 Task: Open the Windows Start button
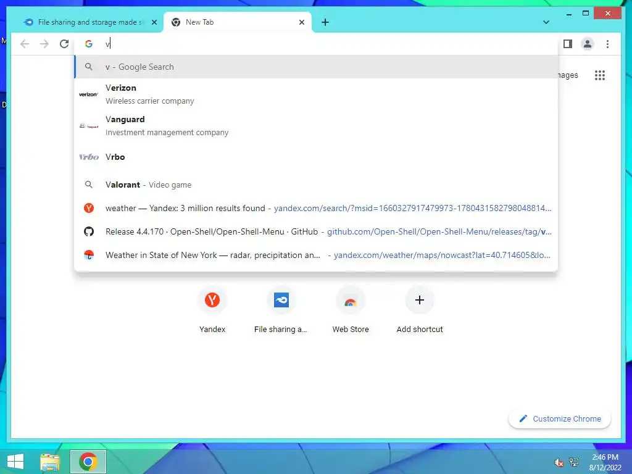coord(15,462)
